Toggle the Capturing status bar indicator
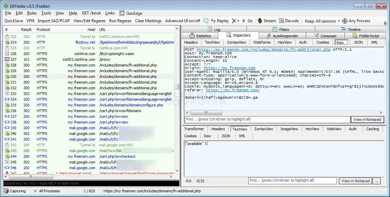Image resolution: width=390 pixels, height=197 pixels. (14, 191)
